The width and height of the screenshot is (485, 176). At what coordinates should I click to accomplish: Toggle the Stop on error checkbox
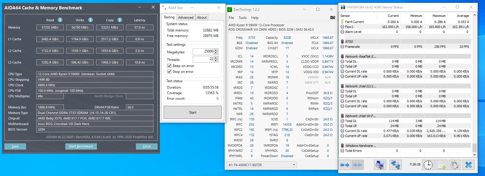(x=169, y=72)
